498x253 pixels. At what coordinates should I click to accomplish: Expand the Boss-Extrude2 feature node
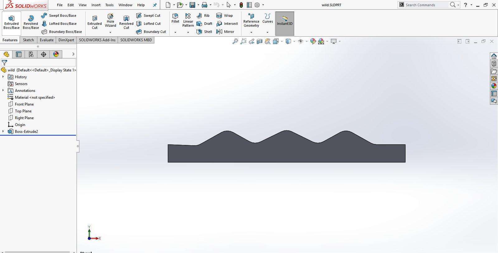click(3, 132)
